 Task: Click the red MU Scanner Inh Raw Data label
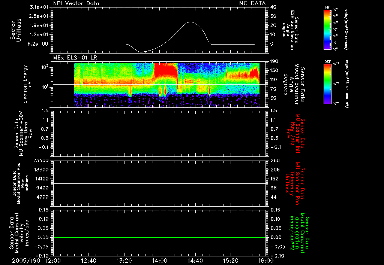(x=295, y=134)
